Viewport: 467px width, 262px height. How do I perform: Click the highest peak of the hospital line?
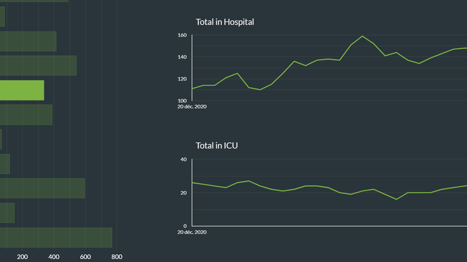coord(363,36)
